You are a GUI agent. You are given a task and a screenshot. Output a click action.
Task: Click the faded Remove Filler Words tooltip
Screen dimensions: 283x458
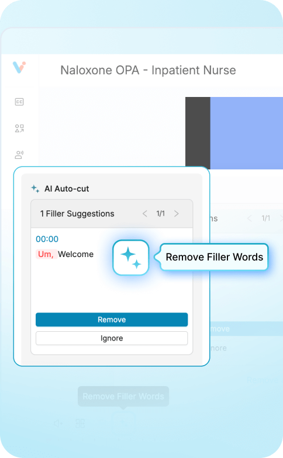[x=123, y=396]
